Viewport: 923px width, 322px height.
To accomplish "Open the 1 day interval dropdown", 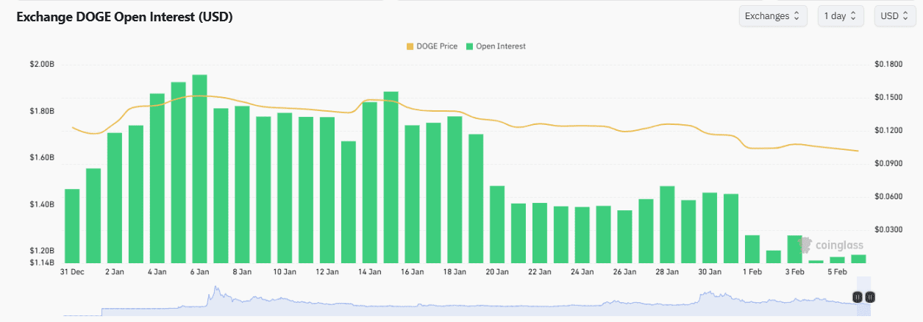I will click(x=840, y=16).
